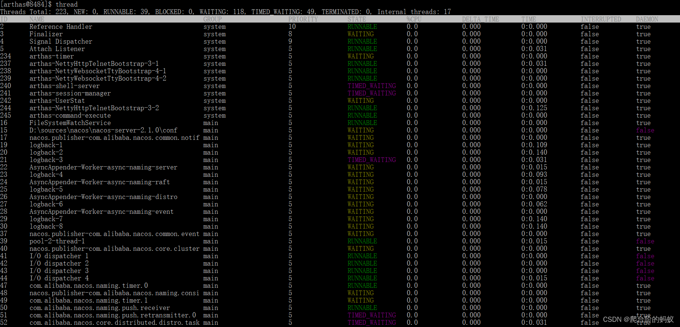Click thread ID 245 in the ID column
This screenshot has width=680, height=327.
coord(6,115)
